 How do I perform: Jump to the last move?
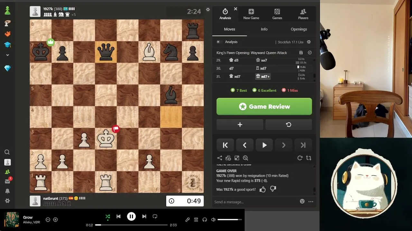click(303, 145)
